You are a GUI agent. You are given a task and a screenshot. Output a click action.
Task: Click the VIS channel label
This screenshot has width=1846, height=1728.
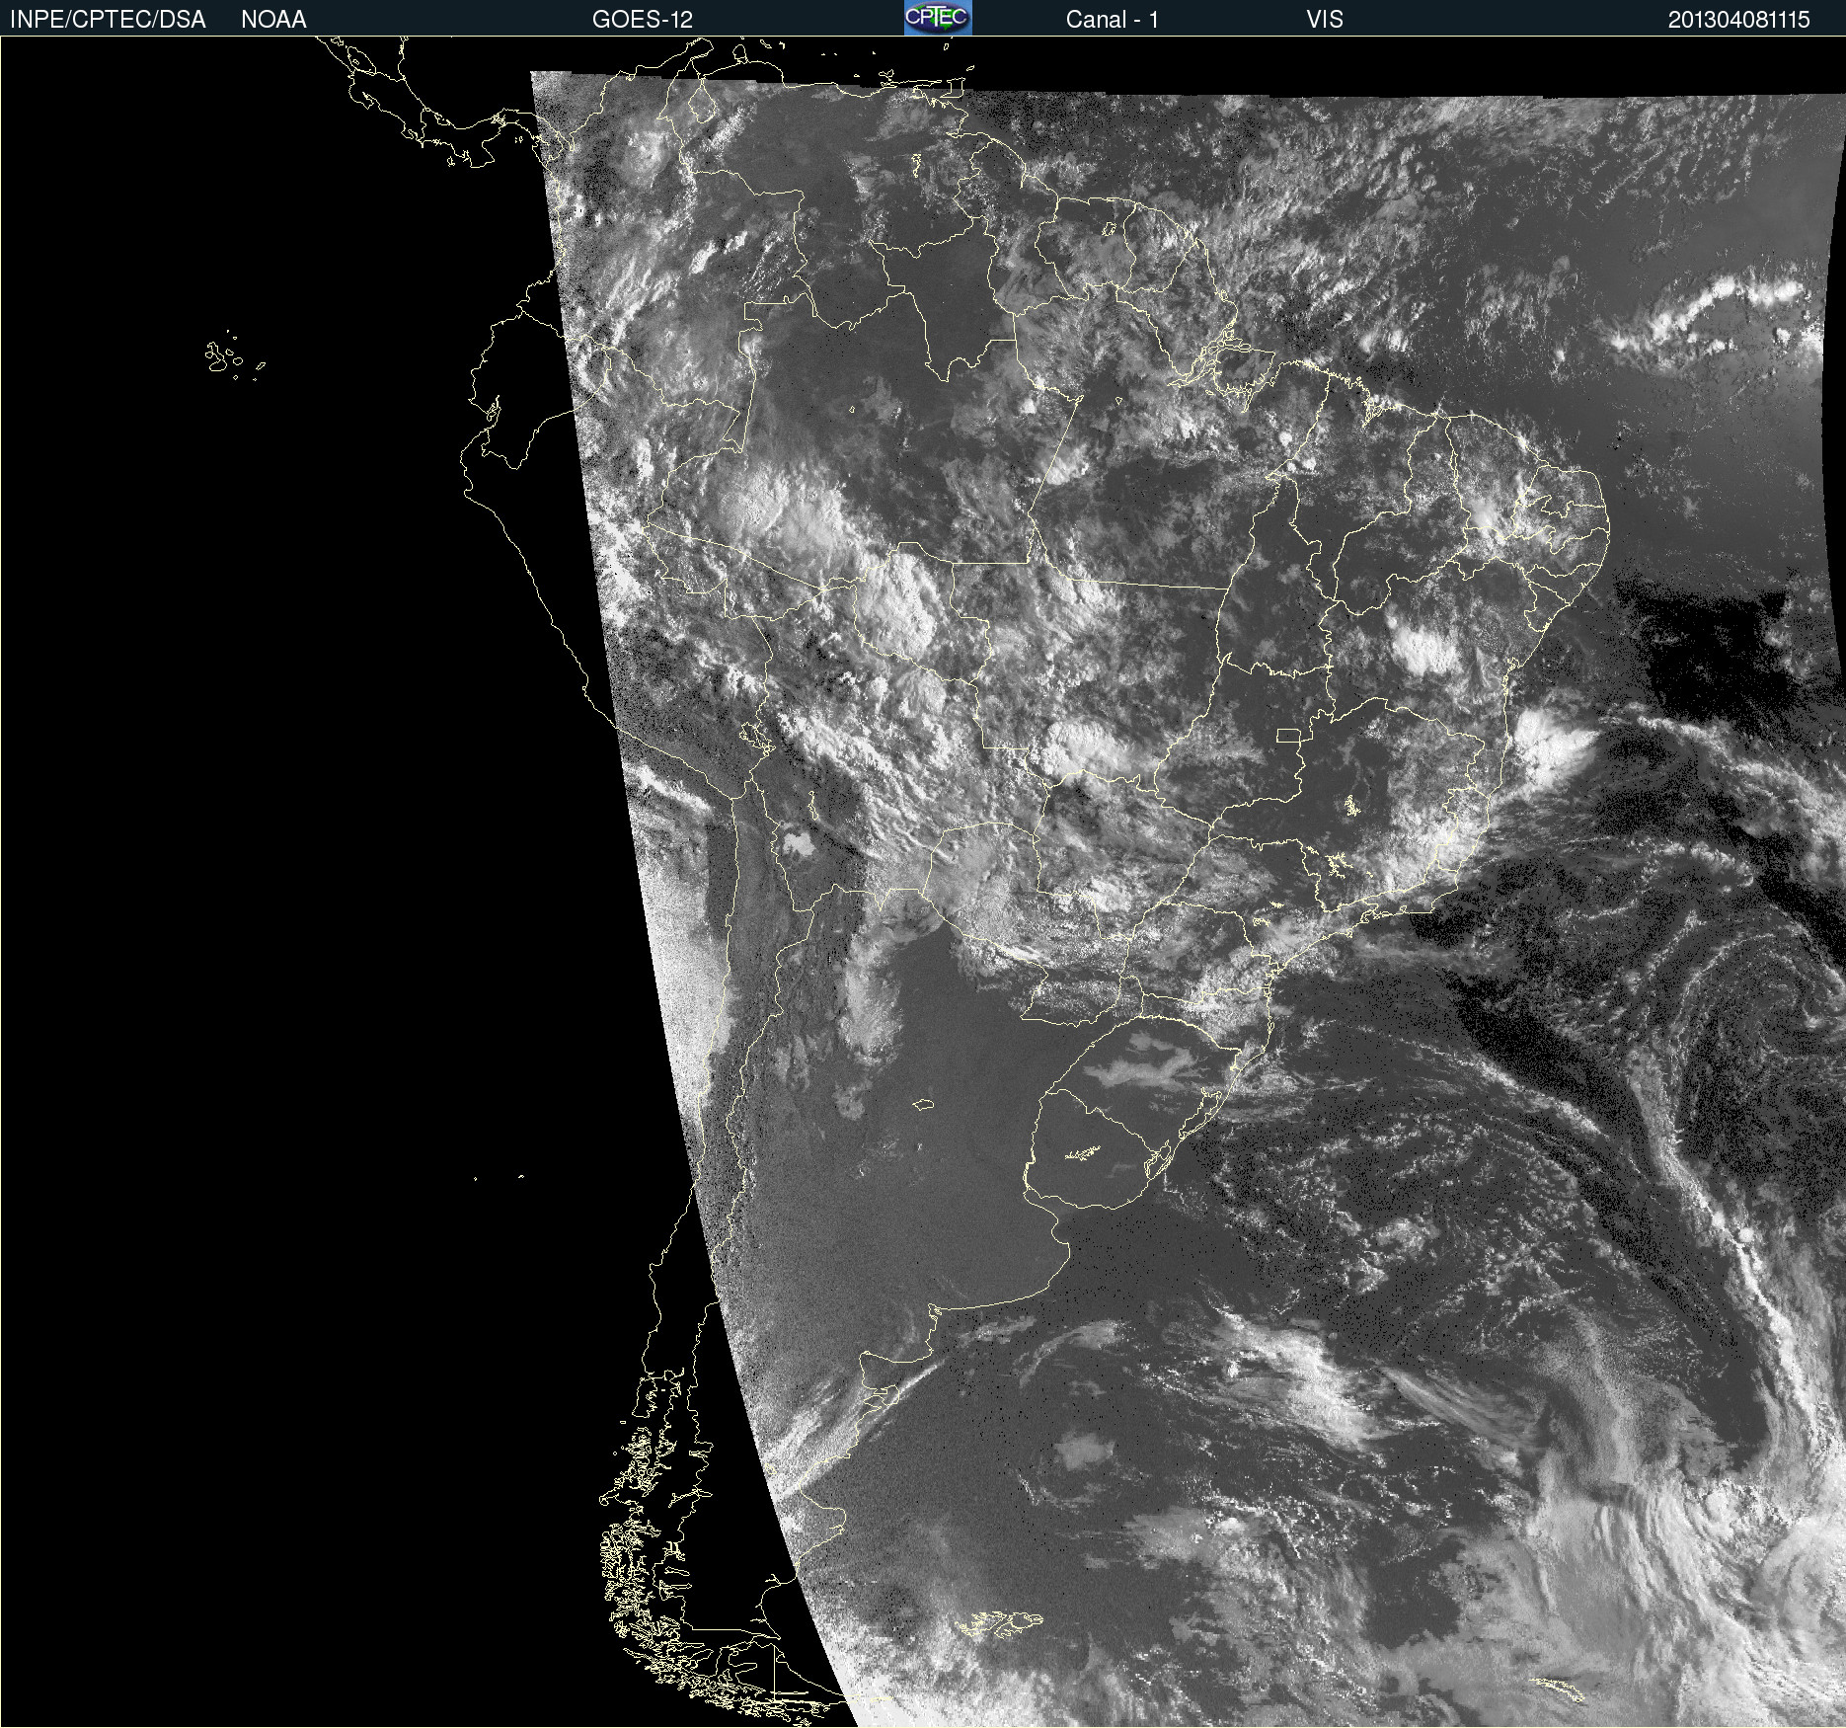[1325, 20]
